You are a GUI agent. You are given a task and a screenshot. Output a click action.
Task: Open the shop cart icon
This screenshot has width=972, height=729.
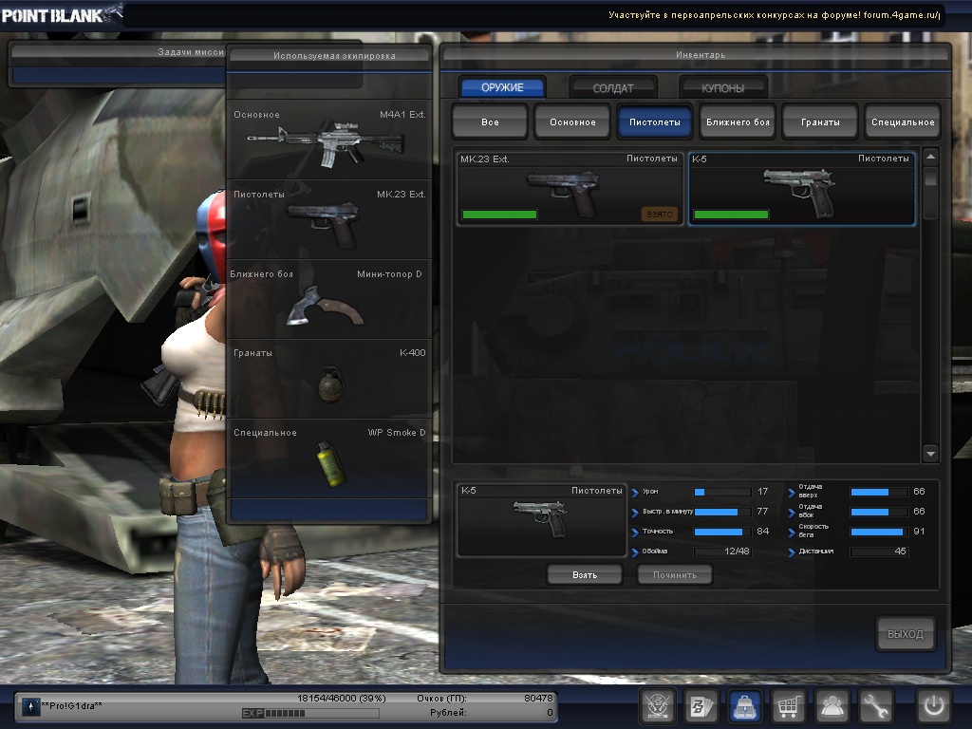coord(788,706)
